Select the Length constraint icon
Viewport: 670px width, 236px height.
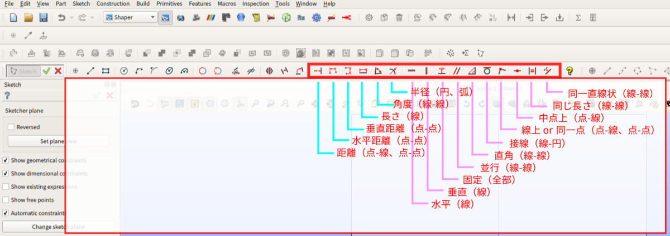[x=363, y=71]
